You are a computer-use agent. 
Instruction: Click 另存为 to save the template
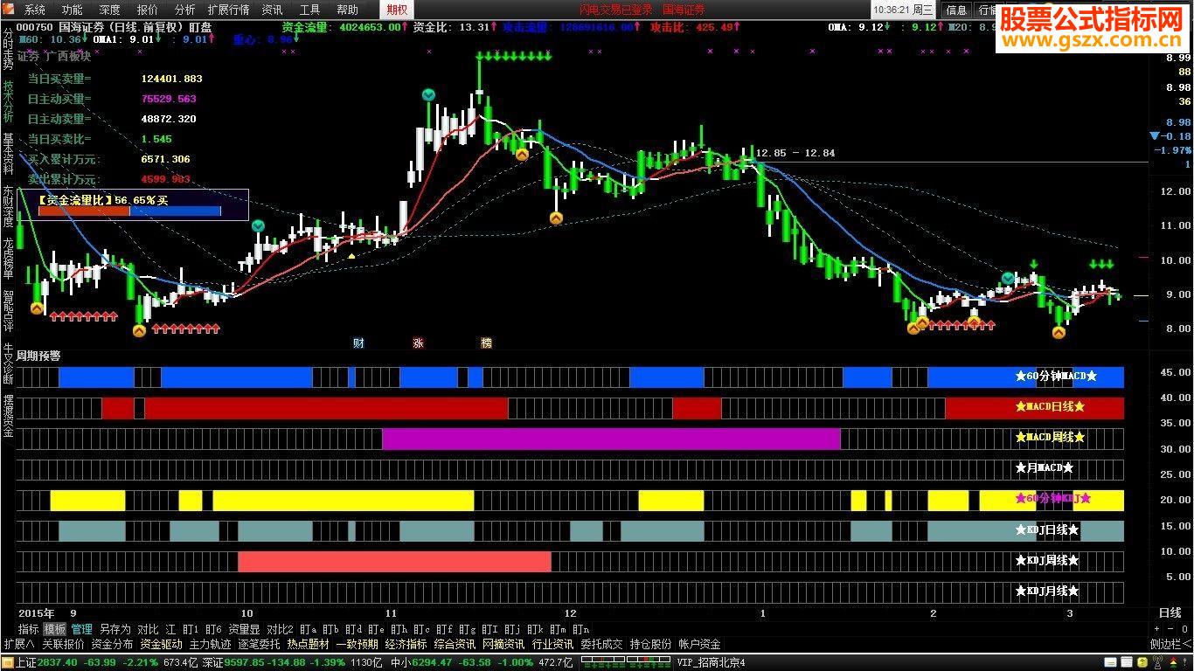pos(115,629)
